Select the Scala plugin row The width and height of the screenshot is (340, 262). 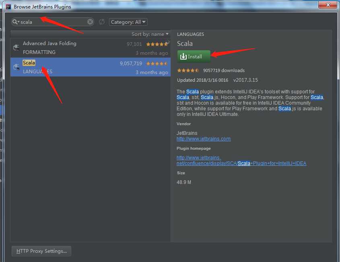click(91, 67)
